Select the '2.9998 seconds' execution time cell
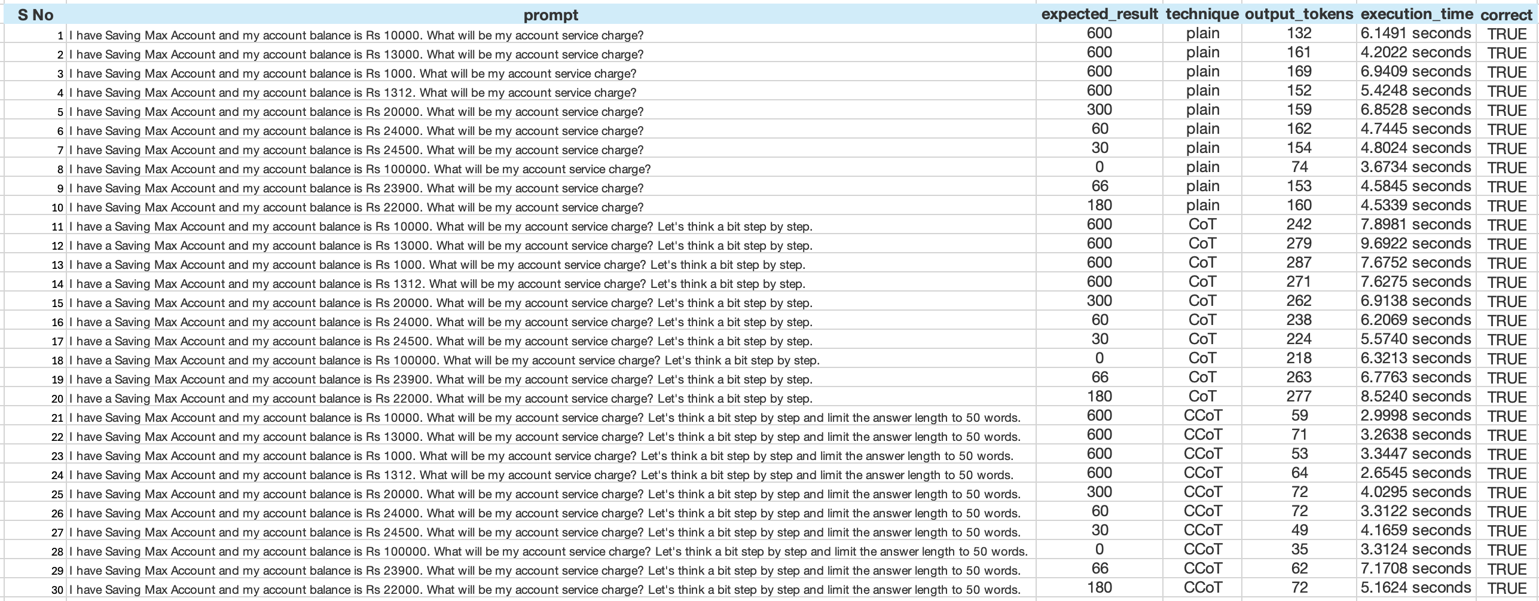Image resolution: width=1539 pixels, height=601 pixels. click(1415, 416)
